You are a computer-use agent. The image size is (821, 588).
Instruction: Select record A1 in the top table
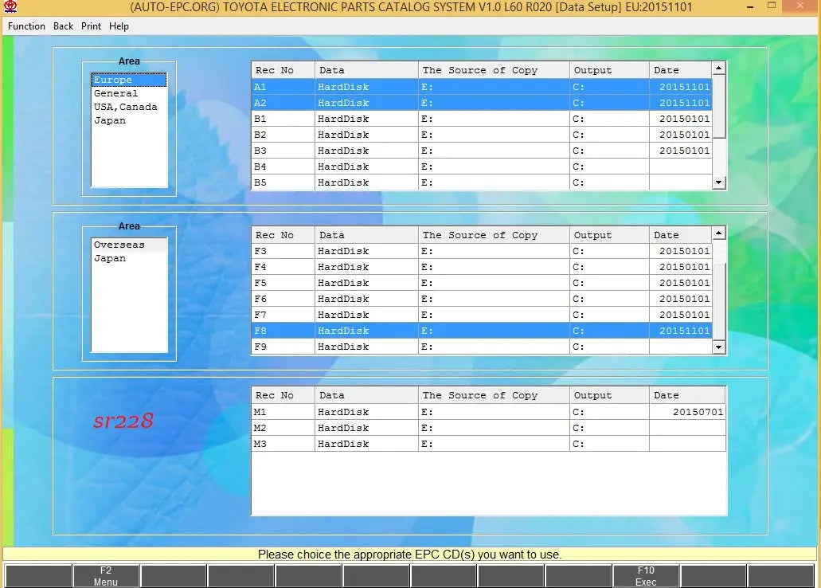pos(282,86)
